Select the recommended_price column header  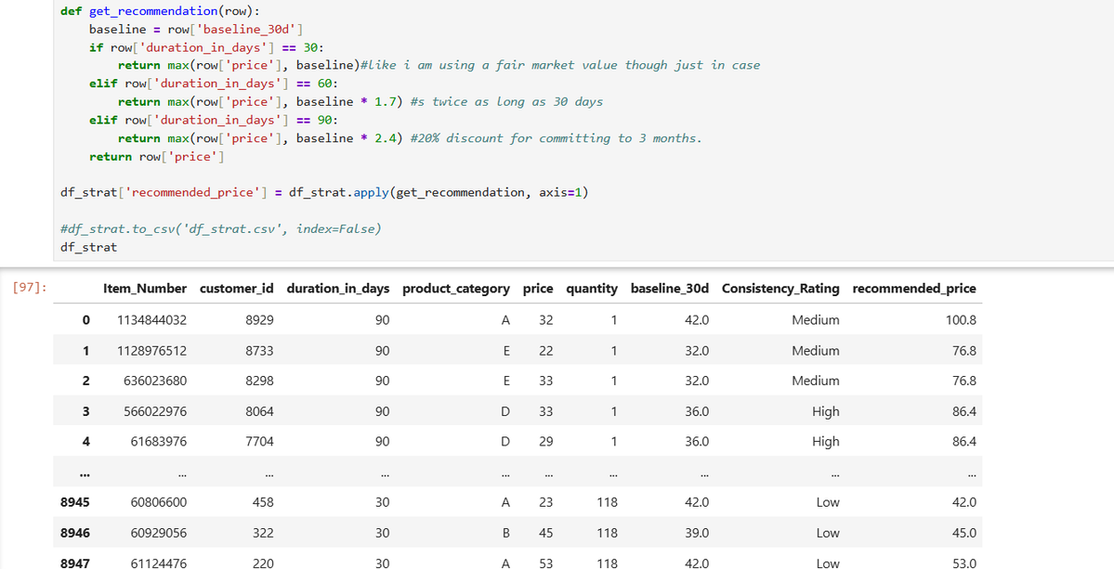[x=913, y=289]
